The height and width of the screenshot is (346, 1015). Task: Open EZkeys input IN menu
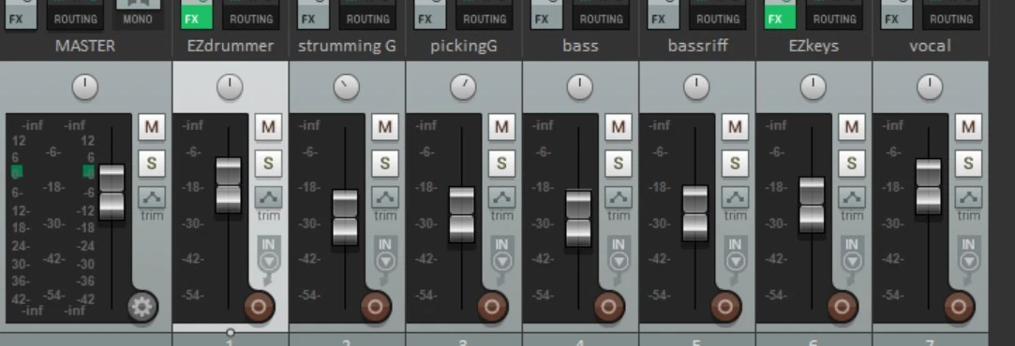point(852,253)
